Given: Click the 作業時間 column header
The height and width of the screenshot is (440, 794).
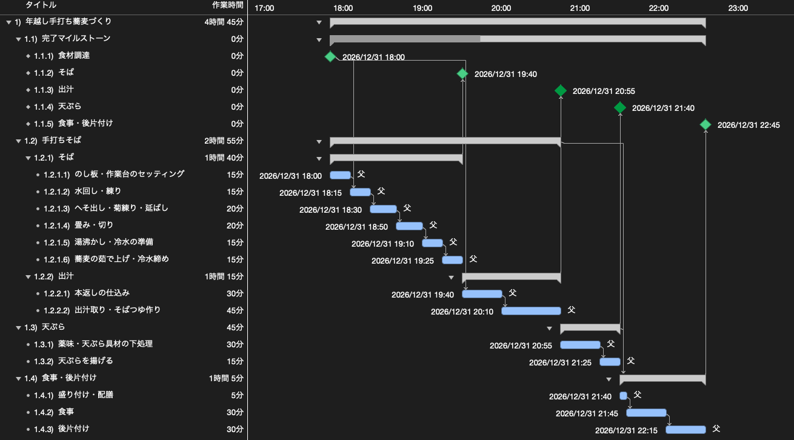Looking at the screenshot, I should (227, 5).
